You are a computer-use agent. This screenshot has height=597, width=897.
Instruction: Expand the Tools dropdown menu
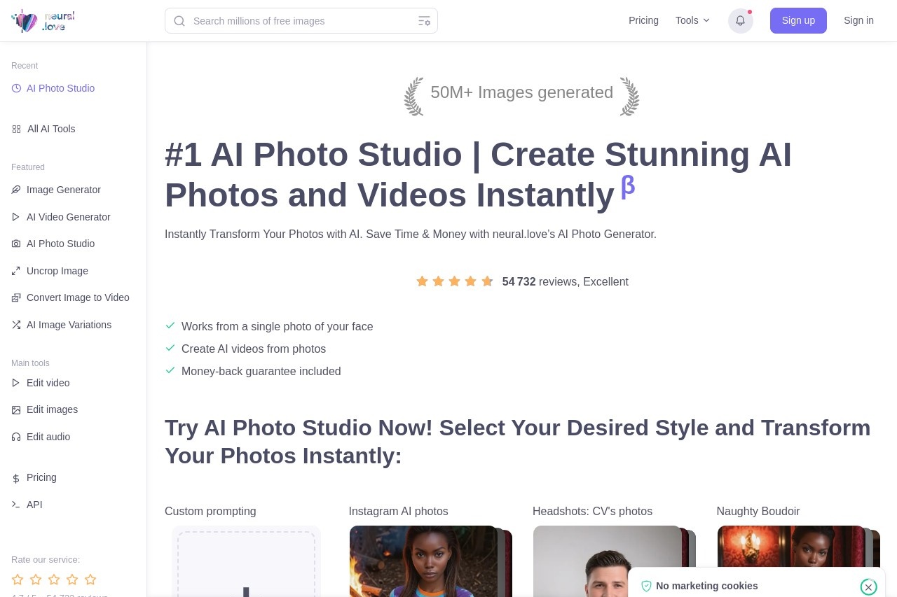click(692, 20)
